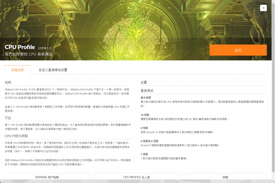Click the CPU 内核与线程 heading
Viewport: 275px width, 183px height.
16,136
